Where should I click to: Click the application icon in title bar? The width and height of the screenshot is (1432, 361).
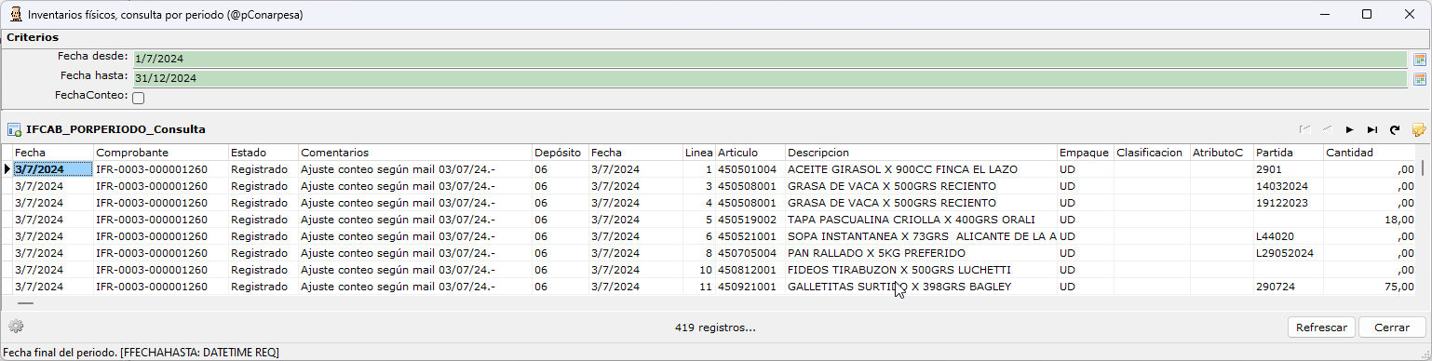(15, 15)
